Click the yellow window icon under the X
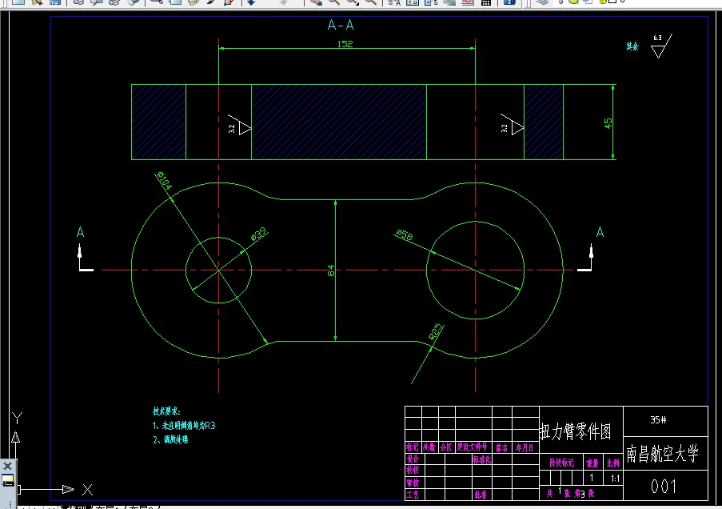Screen dimensions: 722x509 point(8,480)
